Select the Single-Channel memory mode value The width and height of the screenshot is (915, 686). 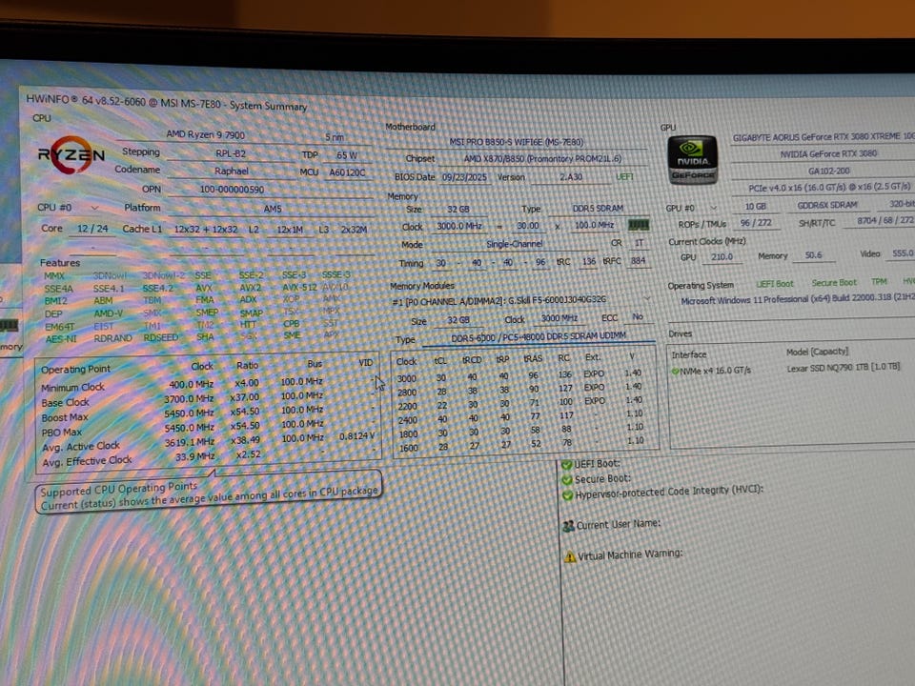click(x=514, y=245)
